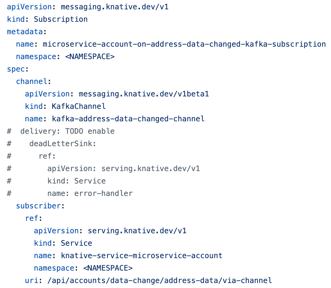This screenshot has width=331, height=288.
Task: Click the commented "TODO enable" text
Action: click(x=90, y=131)
